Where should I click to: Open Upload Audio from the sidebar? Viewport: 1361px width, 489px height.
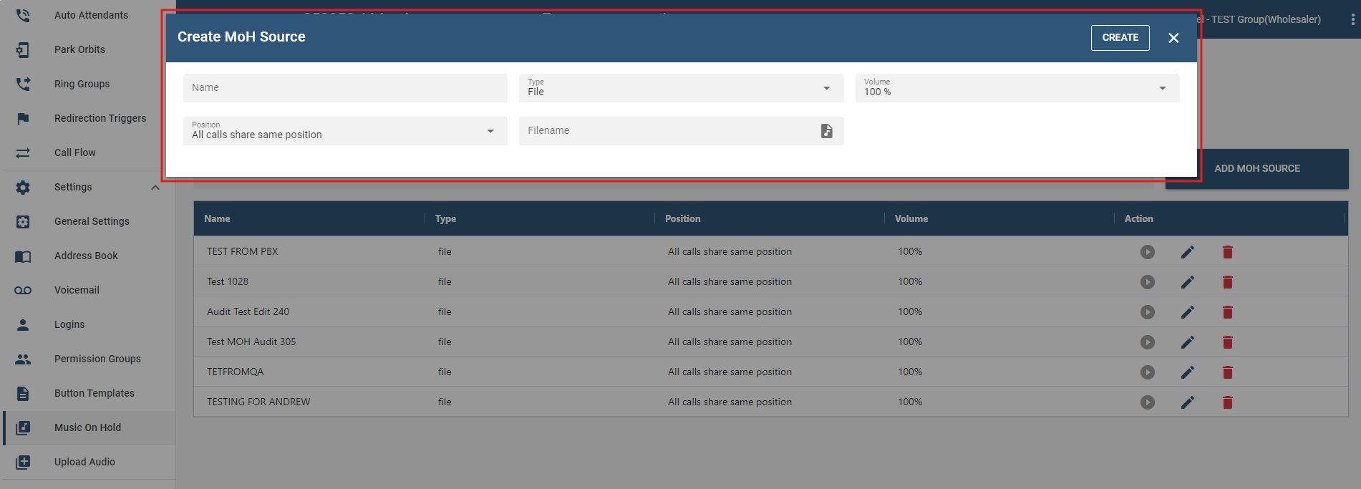point(84,462)
